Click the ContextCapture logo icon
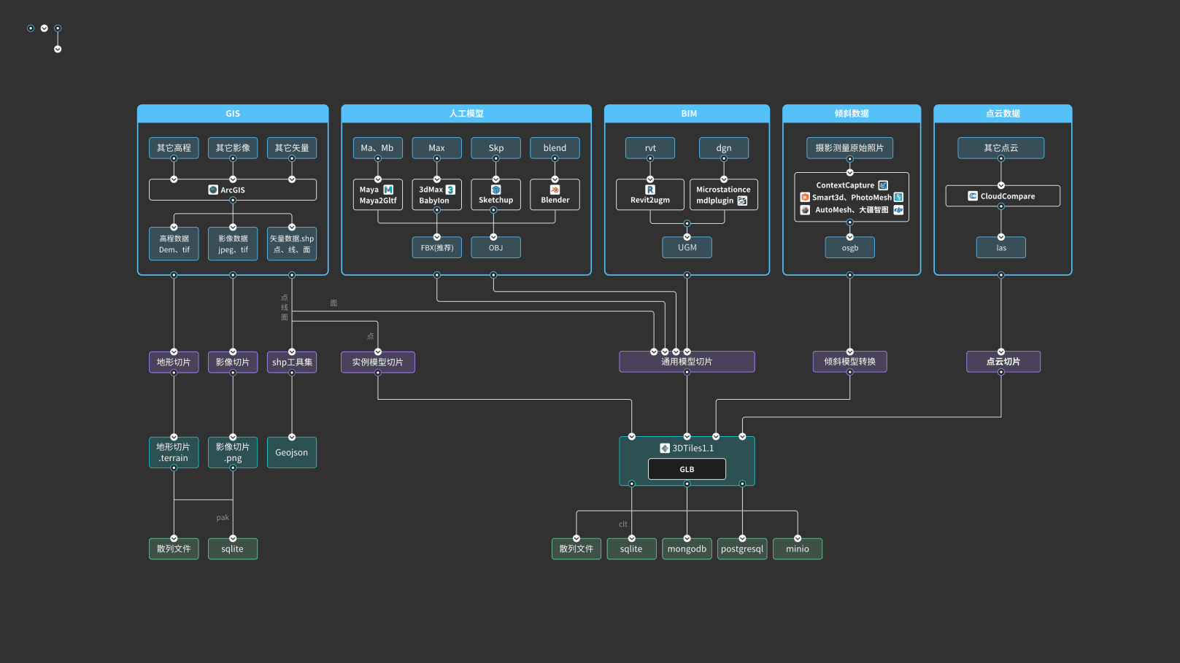This screenshot has height=663, width=1180. pyautogui.click(x=883, y=185)
